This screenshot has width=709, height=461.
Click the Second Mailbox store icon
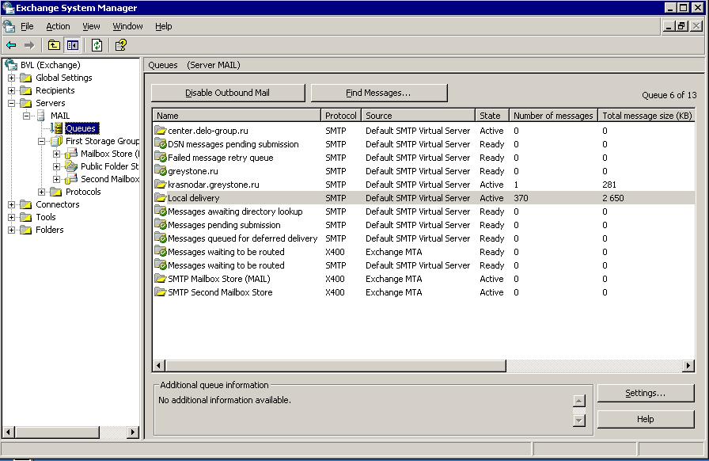tap(71, 179)
